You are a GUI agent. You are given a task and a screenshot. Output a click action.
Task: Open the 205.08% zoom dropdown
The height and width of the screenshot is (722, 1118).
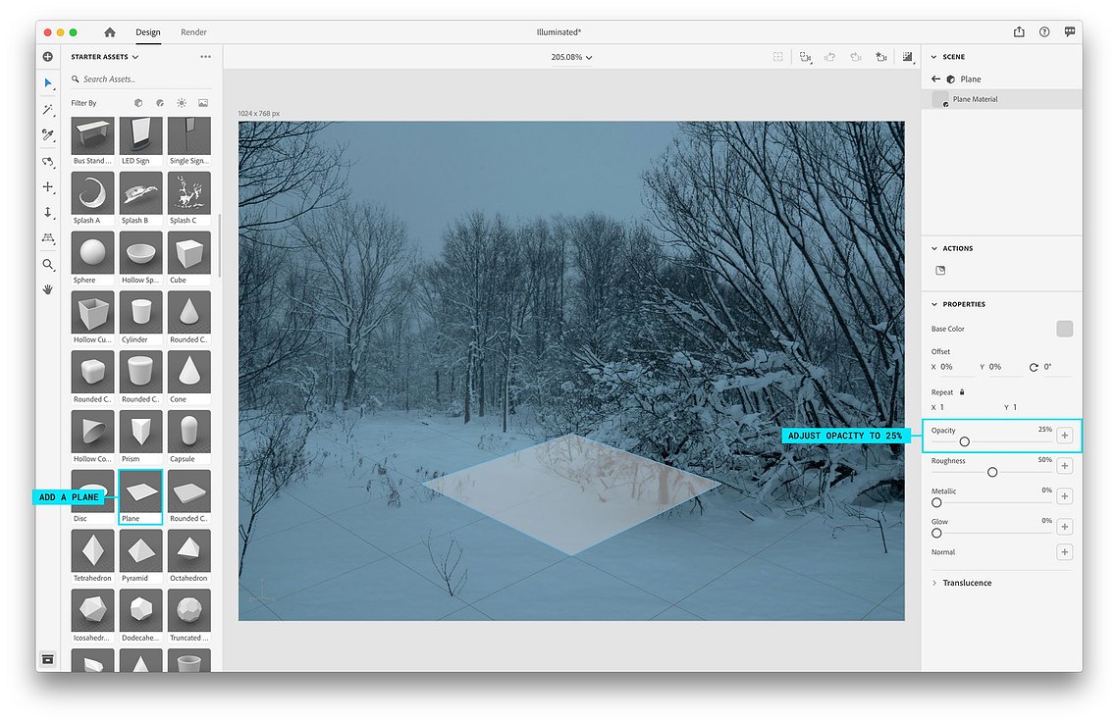(571, 57)
